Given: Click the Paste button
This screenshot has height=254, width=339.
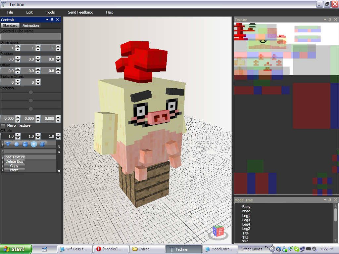Looking at the screenshot, I should pyautogui.click(x=14, y=170).
